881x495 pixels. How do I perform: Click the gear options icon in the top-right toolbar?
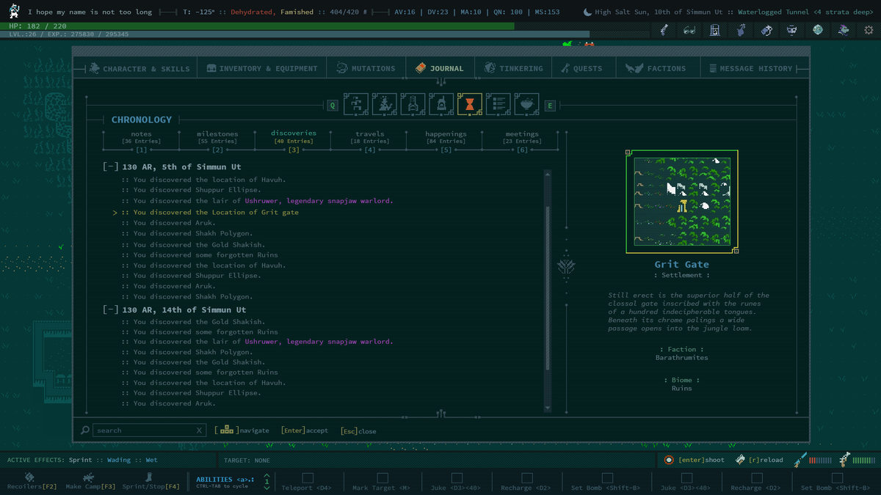[870, 29]
